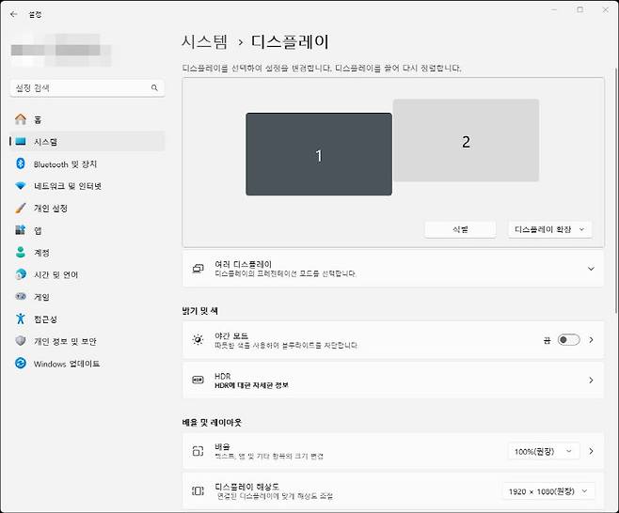Click the back arrow in title bar
619x513 pixels.
[14, 15]
